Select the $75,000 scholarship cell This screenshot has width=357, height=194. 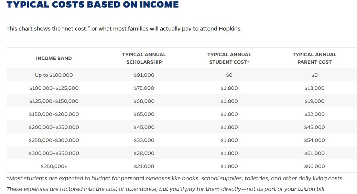144,88
